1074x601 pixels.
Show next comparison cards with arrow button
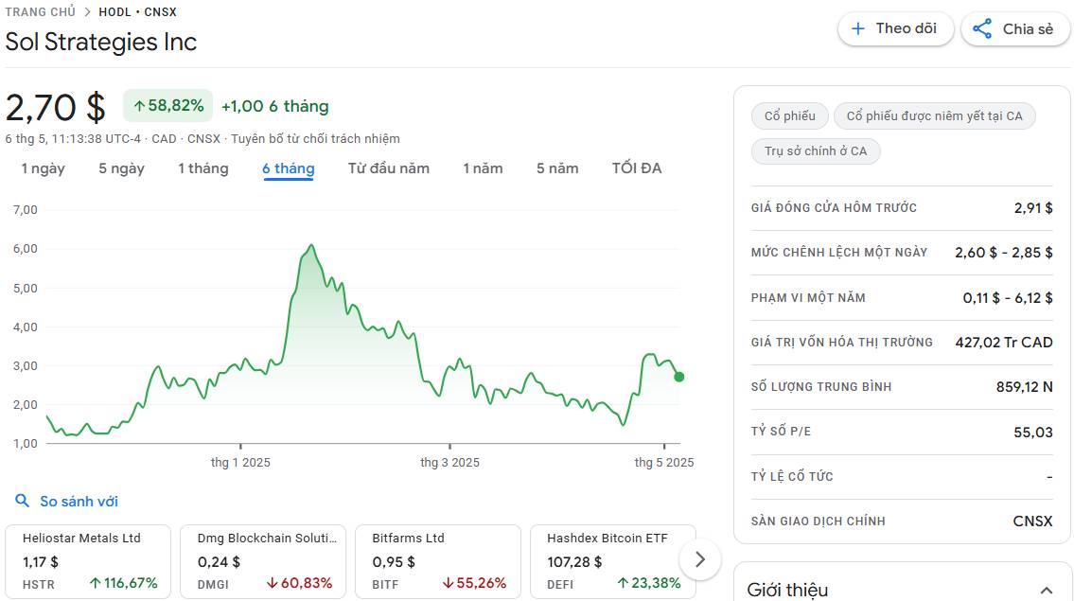click(700, 559)
